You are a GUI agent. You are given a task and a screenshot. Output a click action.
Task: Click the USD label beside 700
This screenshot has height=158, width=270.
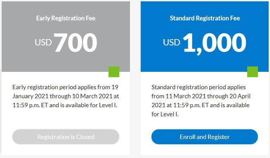click(x=43, y=42)
